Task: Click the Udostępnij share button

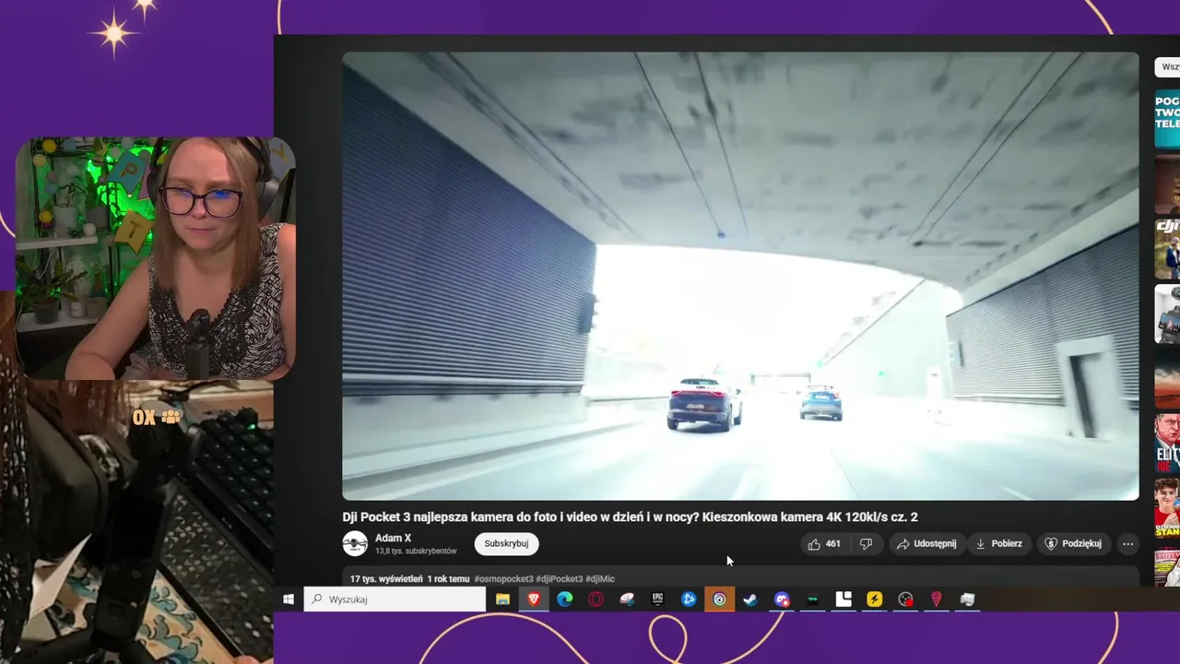Action: tap(927, 544)
